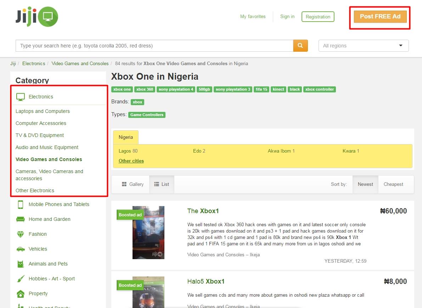Viewport: 422px width, 308px height.
Task: Open TV & DVD Equipment category
Action: click(x=40, y=135)
